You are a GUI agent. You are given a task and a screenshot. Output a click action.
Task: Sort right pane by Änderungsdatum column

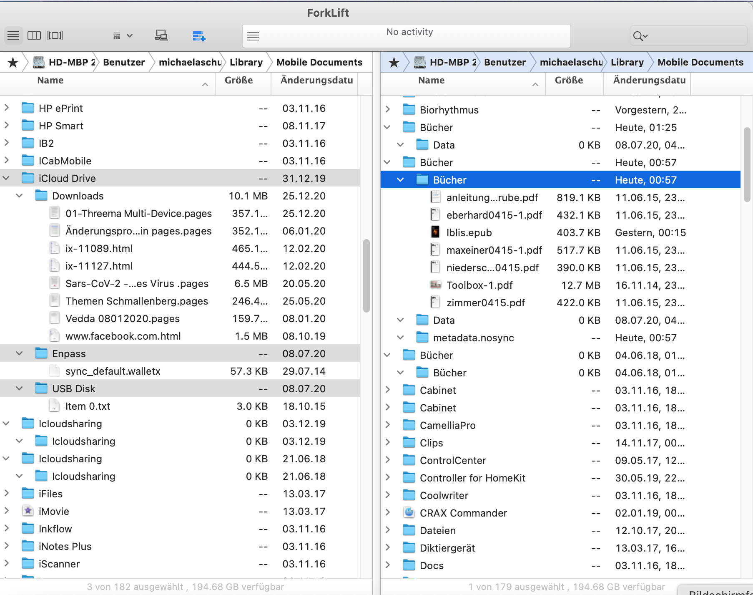[649, 81]
